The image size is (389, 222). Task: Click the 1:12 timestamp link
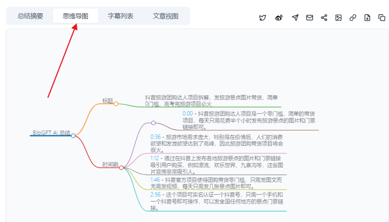click(154, 158)
